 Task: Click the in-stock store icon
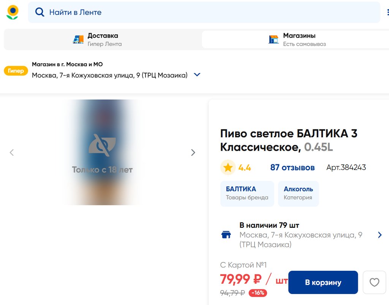[226, 235]
